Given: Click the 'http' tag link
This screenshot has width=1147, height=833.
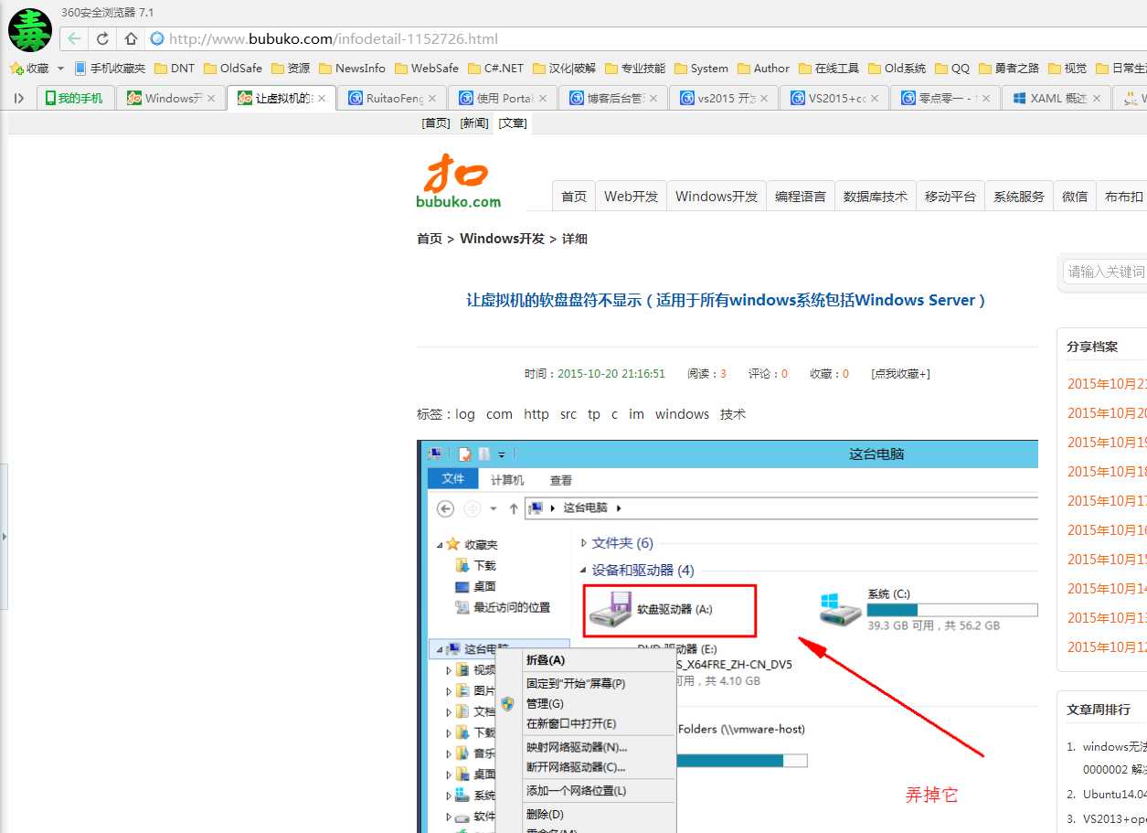Looking at the screenshot, I should [536, 414].
